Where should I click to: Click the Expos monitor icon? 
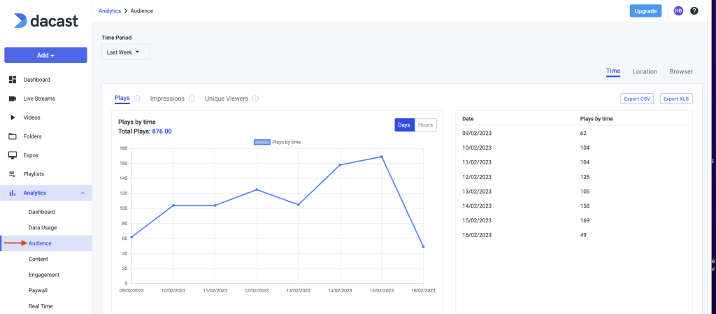[13, 155]
